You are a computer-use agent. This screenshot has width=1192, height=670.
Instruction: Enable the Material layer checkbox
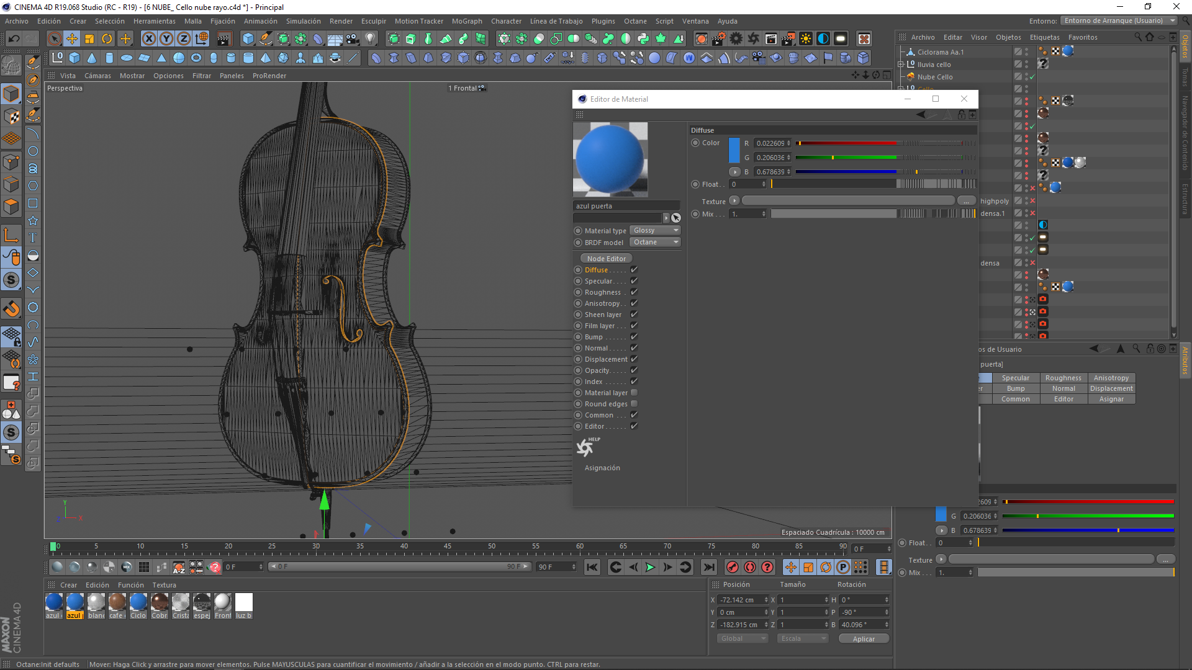[634, 393]
